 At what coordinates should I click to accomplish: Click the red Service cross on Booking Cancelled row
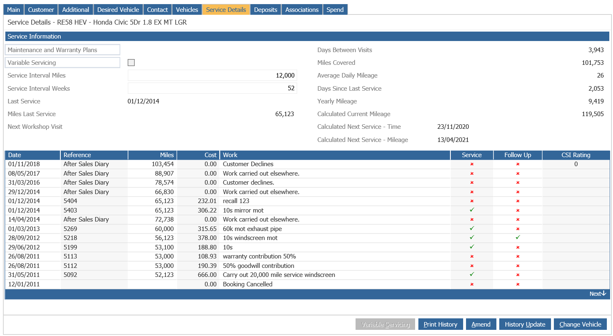click(x=471, y=284)
